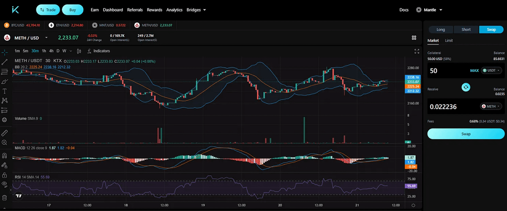
Task: Click the BTC/USD ticker
Action: pyautogui.click(x=22, y=25)
